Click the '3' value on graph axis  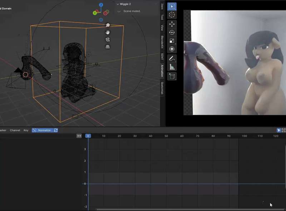tap(85, 149)
